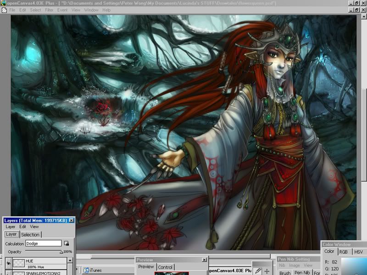The image size is (367, 275).
Task: Open the Filter menu
Action: pos(49,10)
